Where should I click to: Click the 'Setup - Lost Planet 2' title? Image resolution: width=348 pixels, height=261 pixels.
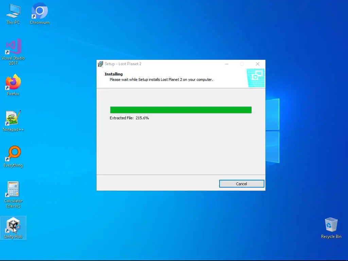coord(123,64)
